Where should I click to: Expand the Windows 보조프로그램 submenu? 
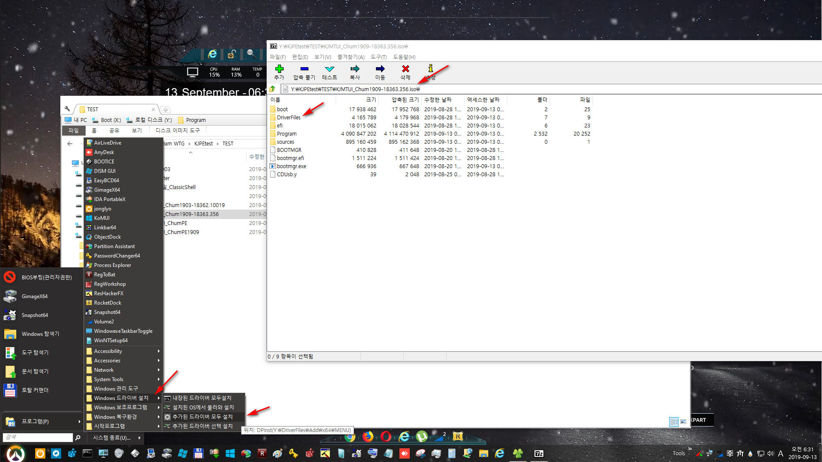[123, 408]
